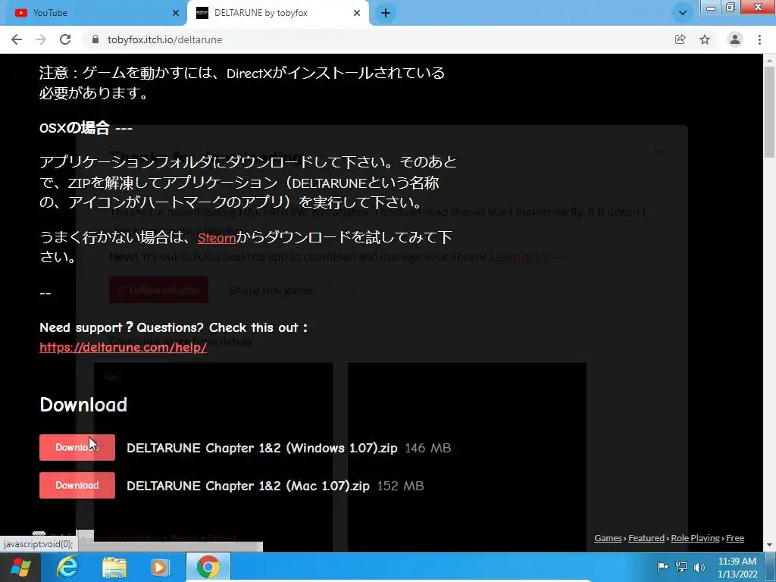Click the DELTARUNE Chapter 1&2 (Windows 1.07).zip filename
Viewport: 776px width, 582px height.
pos(261,448)
